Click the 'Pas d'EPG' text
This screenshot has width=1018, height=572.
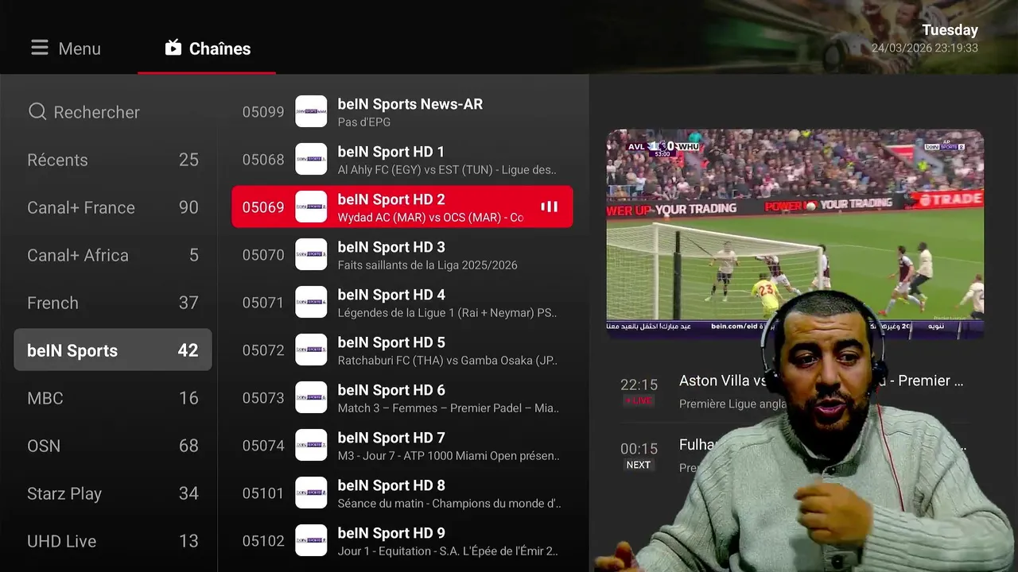pos(363,122)
